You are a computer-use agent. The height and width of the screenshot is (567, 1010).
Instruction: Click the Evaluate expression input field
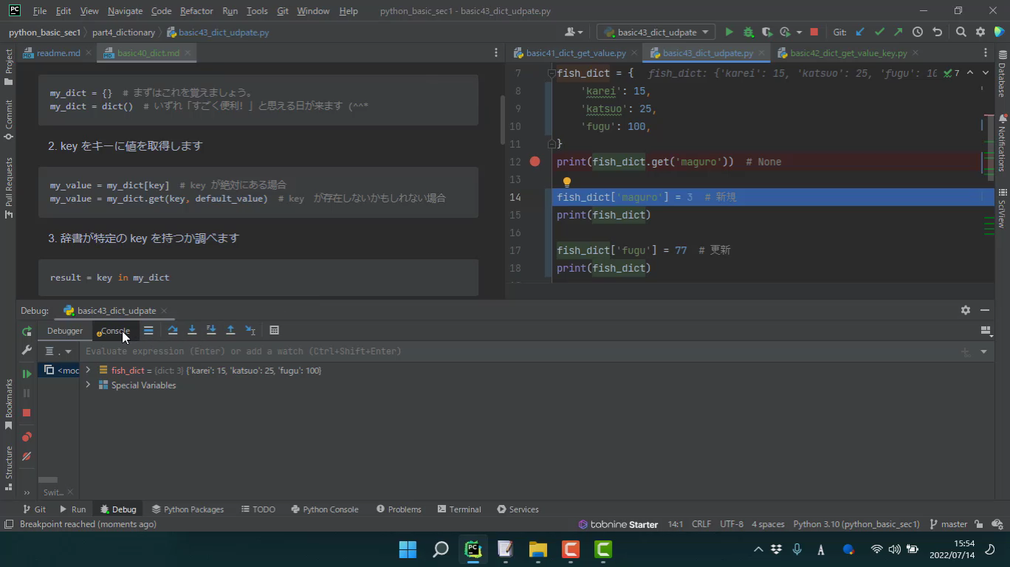[517, 351]
